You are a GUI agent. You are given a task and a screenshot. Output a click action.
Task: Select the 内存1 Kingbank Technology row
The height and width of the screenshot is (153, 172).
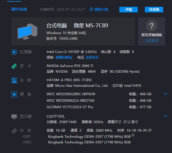click(x=89, y=136)
